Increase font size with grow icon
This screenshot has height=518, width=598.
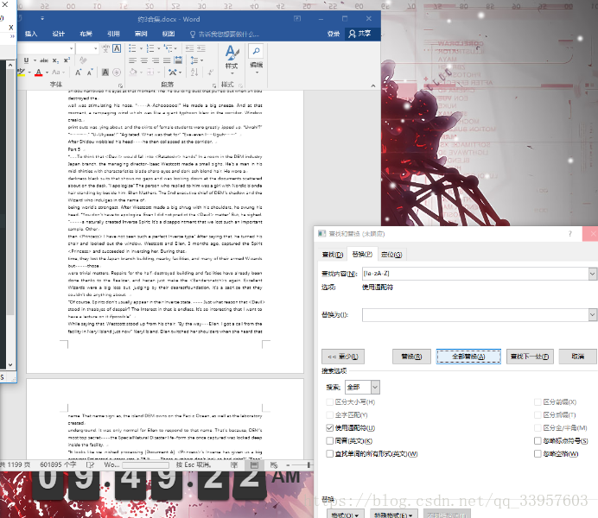[x=78, y=72]
